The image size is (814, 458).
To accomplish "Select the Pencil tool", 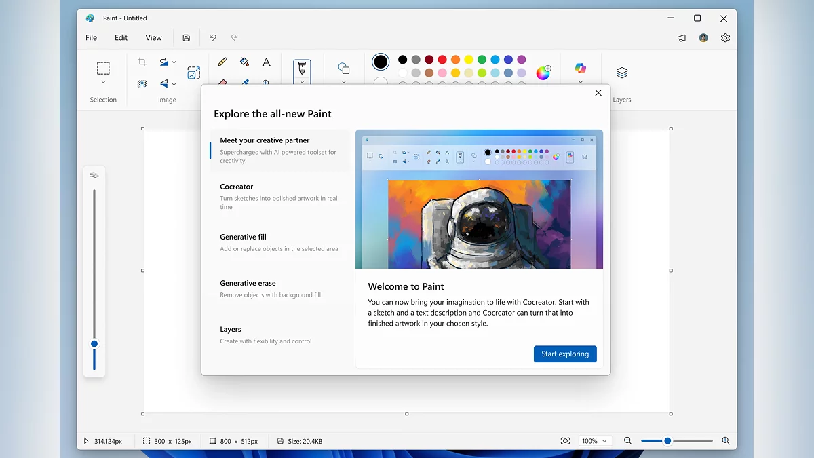I will 222,62.
